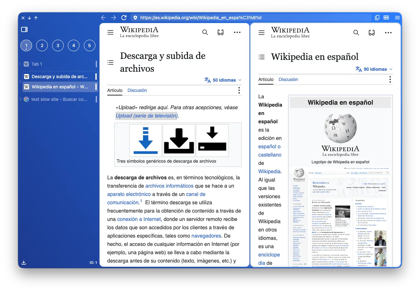Click the Wikipedia logo in the right pane

tap(290, 32)
